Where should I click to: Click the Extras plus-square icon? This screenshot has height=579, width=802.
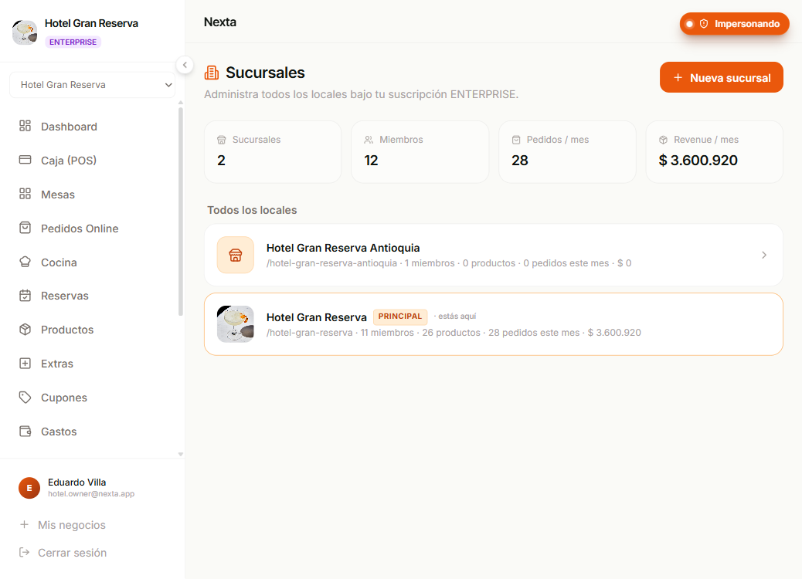pyautogui.click(x=25, y=364)
